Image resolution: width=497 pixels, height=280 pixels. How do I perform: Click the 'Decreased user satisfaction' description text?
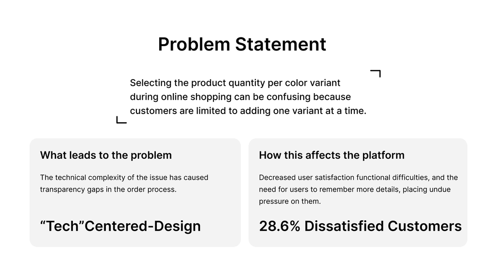[x=358, y=189]
